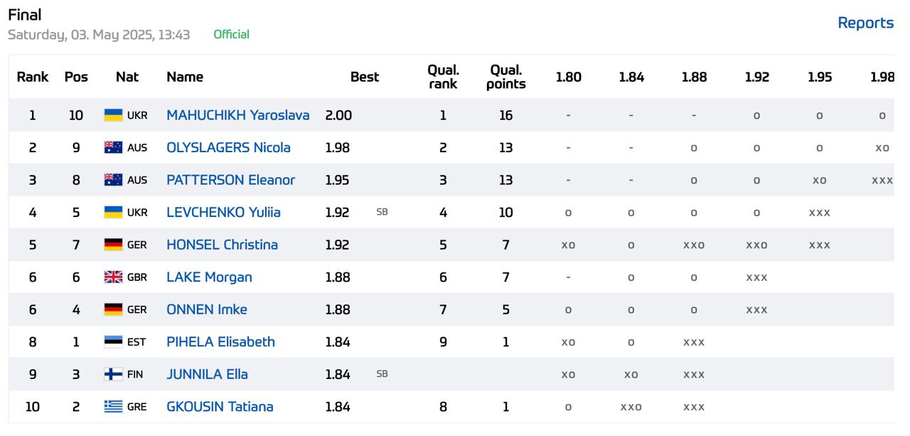The image size is (910, 436).
Task: Click the Greece flag icon
Action: click(113, 407)
